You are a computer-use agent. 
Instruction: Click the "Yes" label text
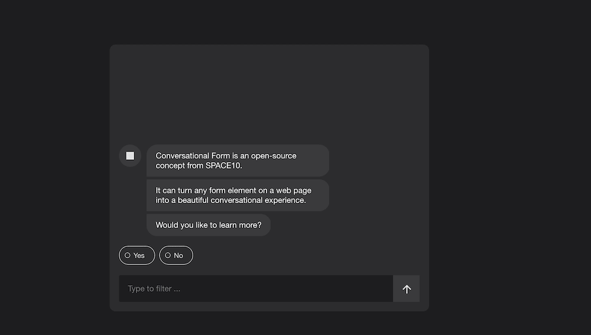[139, 256]
